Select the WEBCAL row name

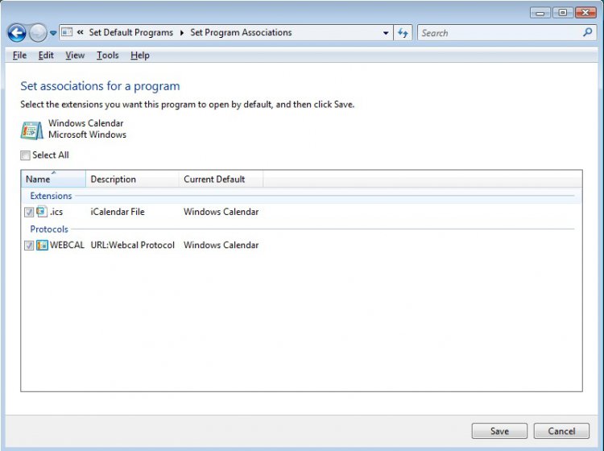point(67,245)
